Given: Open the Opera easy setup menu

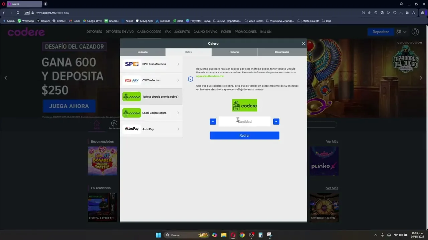Looking at the screenshot, I should [x=407, y=13].
